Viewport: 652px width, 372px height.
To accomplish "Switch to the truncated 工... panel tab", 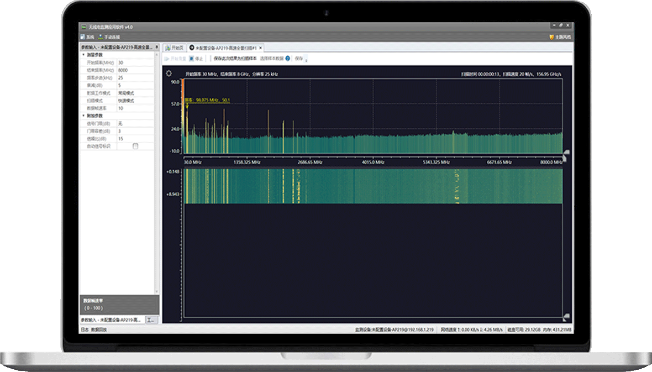I will coord(151,320).
